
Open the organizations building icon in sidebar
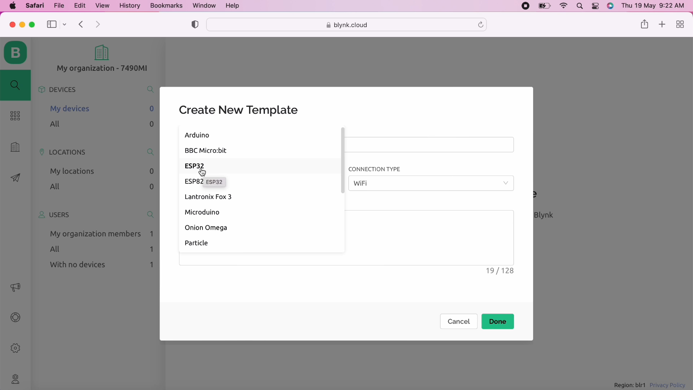(15, 147)
